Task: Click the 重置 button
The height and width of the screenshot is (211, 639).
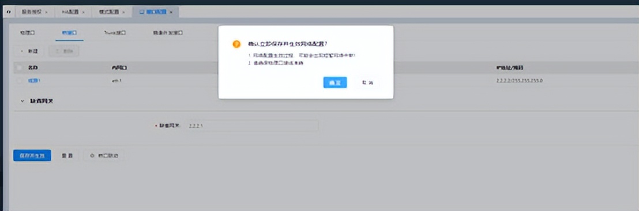Action: [67, 156]
